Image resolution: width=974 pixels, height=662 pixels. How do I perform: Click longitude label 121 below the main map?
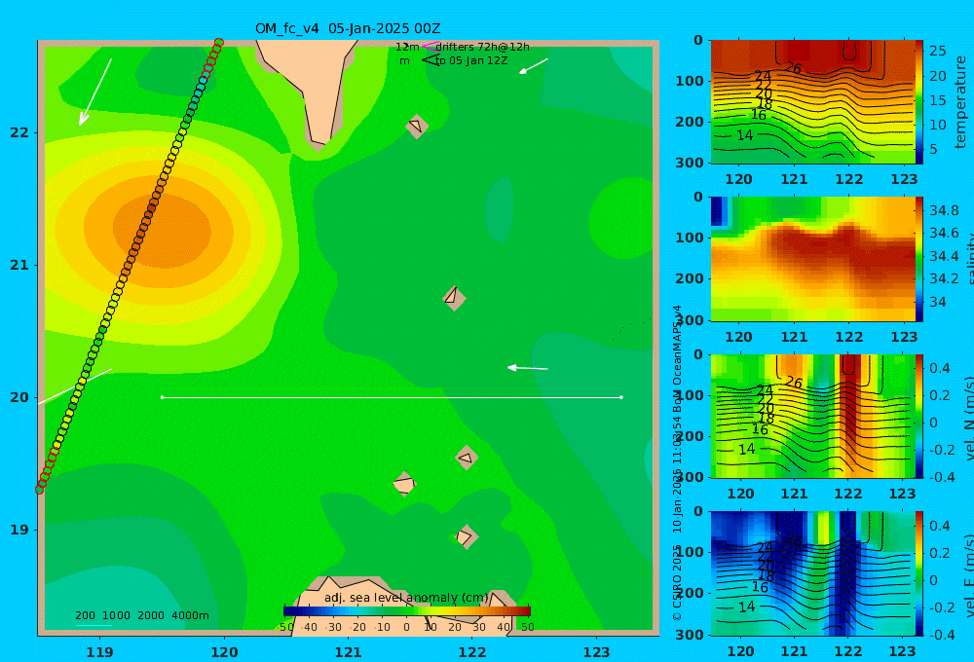pyautogui.click(x=348, y=652)
